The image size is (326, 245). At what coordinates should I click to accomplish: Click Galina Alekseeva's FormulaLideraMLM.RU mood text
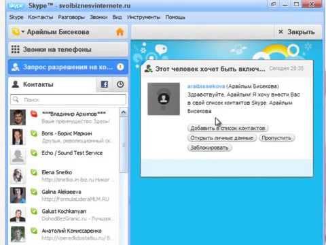click(75, 199)
